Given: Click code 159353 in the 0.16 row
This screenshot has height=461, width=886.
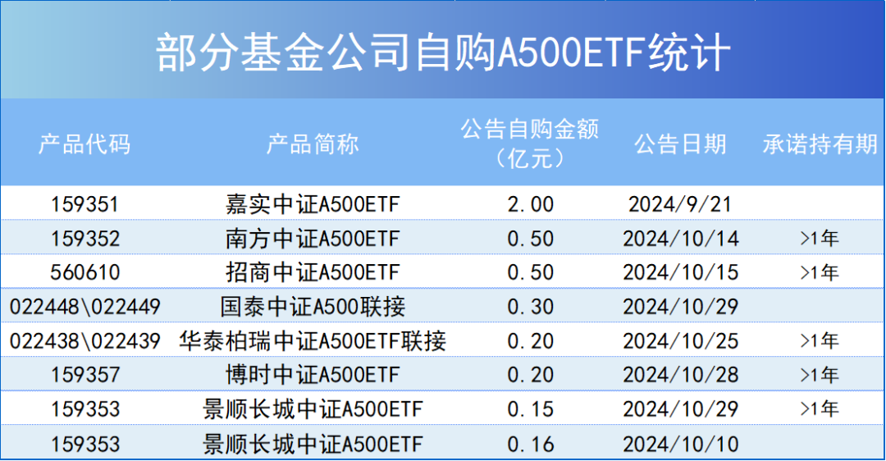Looking at the screenshot, I should [x=84, y=444].
